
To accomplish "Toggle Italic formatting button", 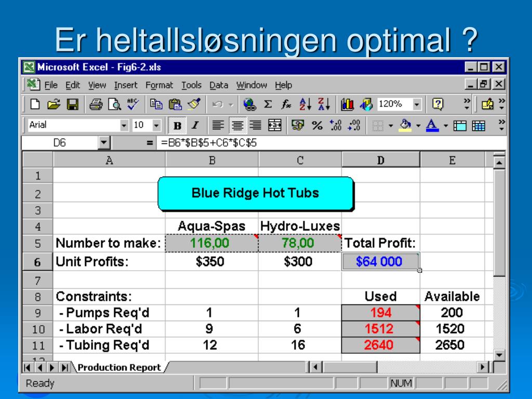I will pyautogui.click(x=195, y=126).
